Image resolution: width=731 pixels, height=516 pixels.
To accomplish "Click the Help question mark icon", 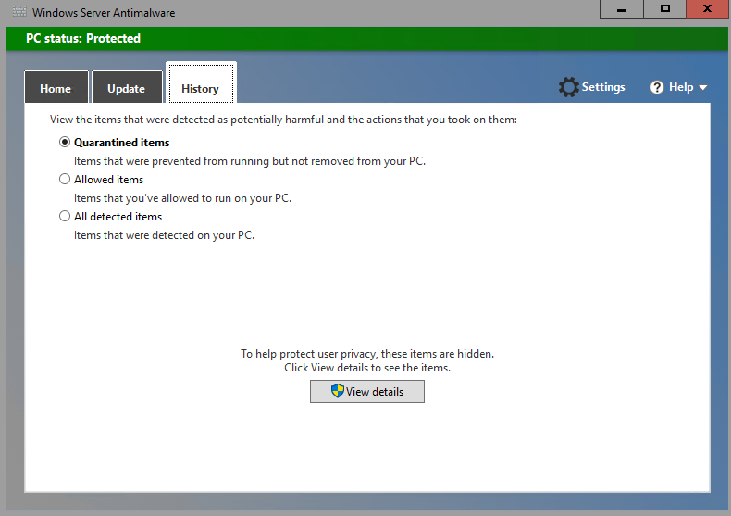I will click(x=657, y=87).
